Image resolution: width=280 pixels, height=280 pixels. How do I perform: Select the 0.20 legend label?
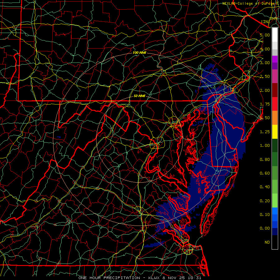[x=265, y=201]
